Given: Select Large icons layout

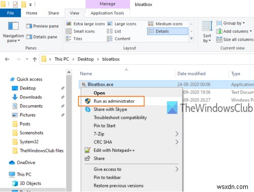Looking at the screenshot, I should point(122,24).
